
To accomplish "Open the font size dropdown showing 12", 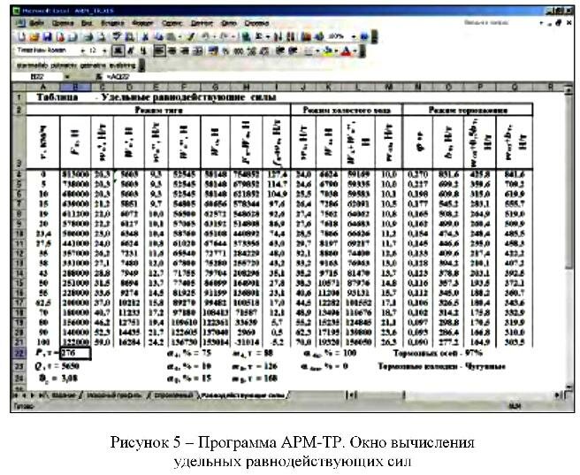I will click(104, 52).
